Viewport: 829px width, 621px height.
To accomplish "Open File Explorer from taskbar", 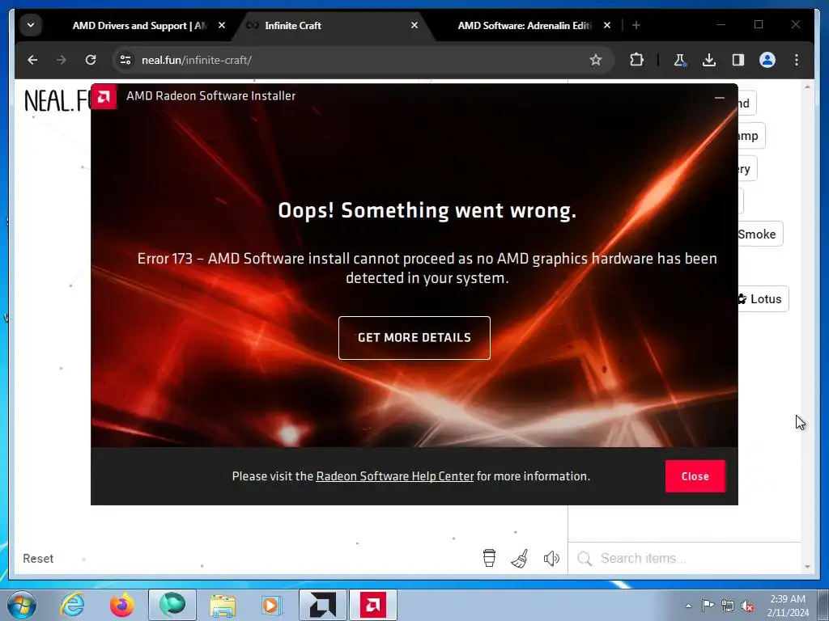I will 223,605.
